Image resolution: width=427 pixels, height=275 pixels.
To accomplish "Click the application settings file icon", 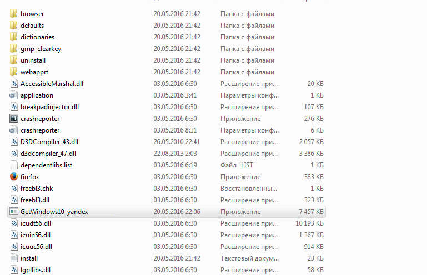I will pos(14,95).
